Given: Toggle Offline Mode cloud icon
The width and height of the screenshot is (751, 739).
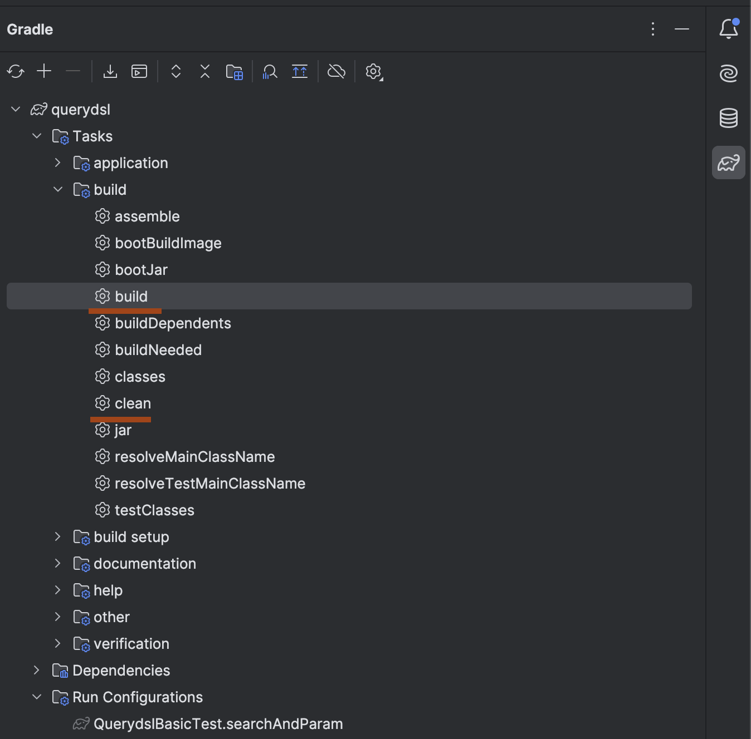Looking at the screenshot, I should click(337, 71).
